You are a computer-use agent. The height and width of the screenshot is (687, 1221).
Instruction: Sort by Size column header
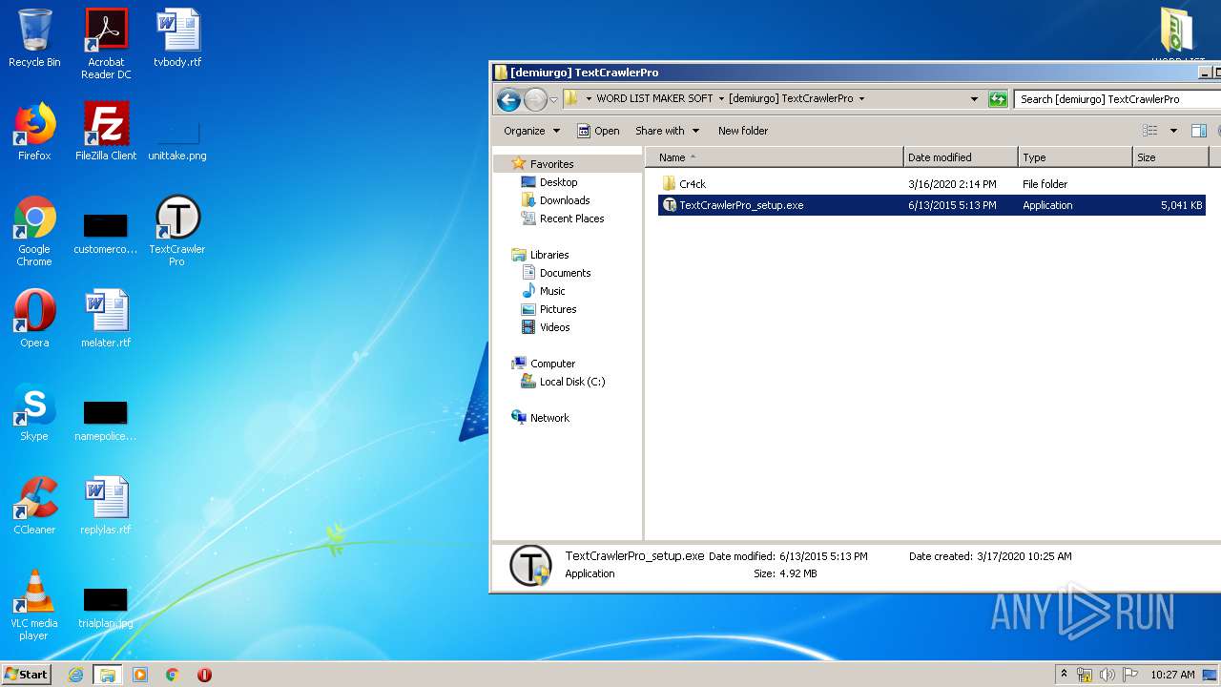pyautogui.click(x=1170, y=157)
